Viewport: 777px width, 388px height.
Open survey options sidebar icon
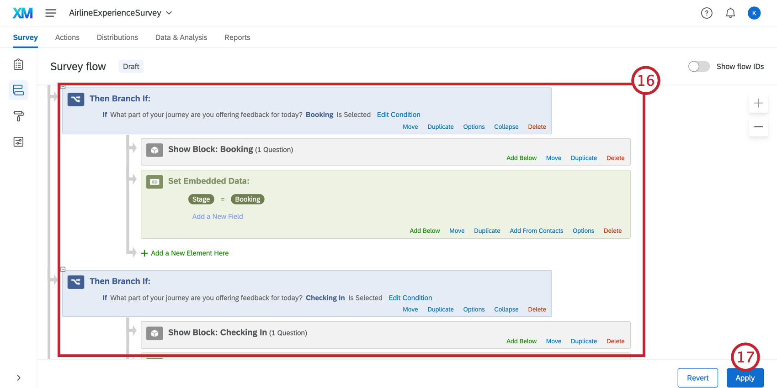tap(18, 142)
